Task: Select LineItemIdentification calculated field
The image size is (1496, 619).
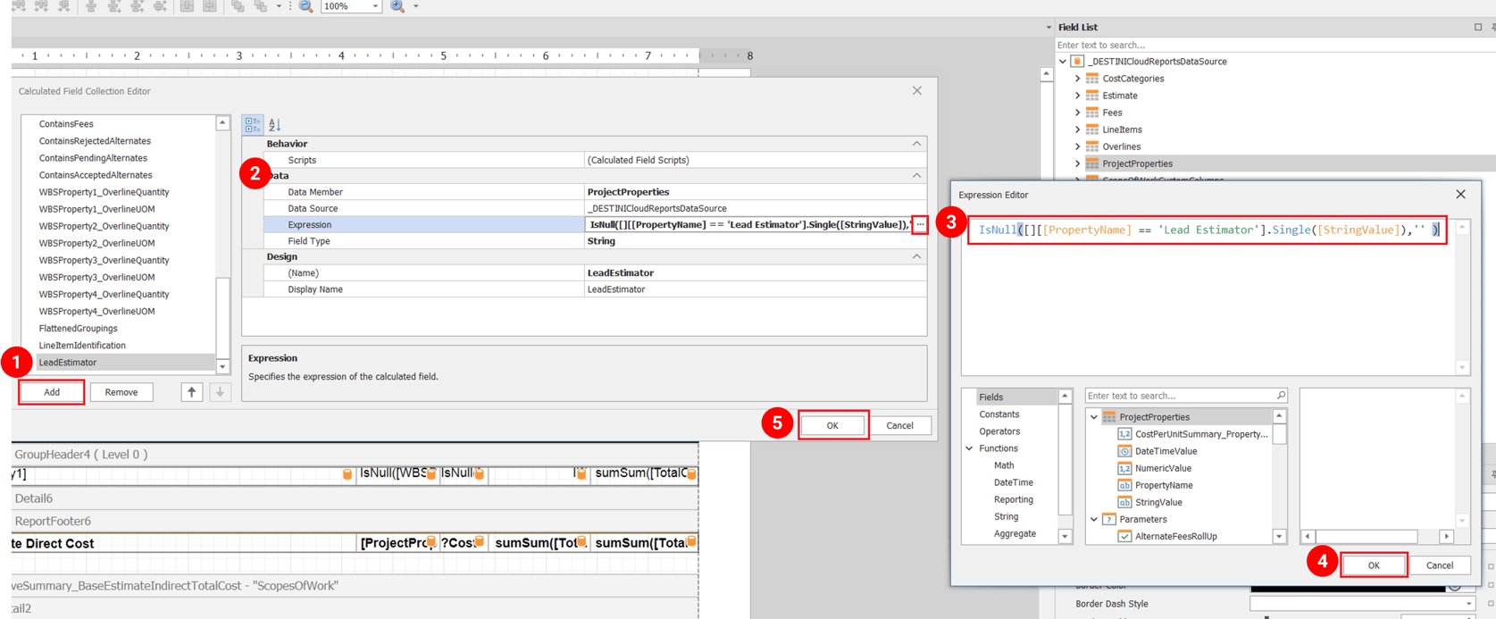Action: coord(82,346)
